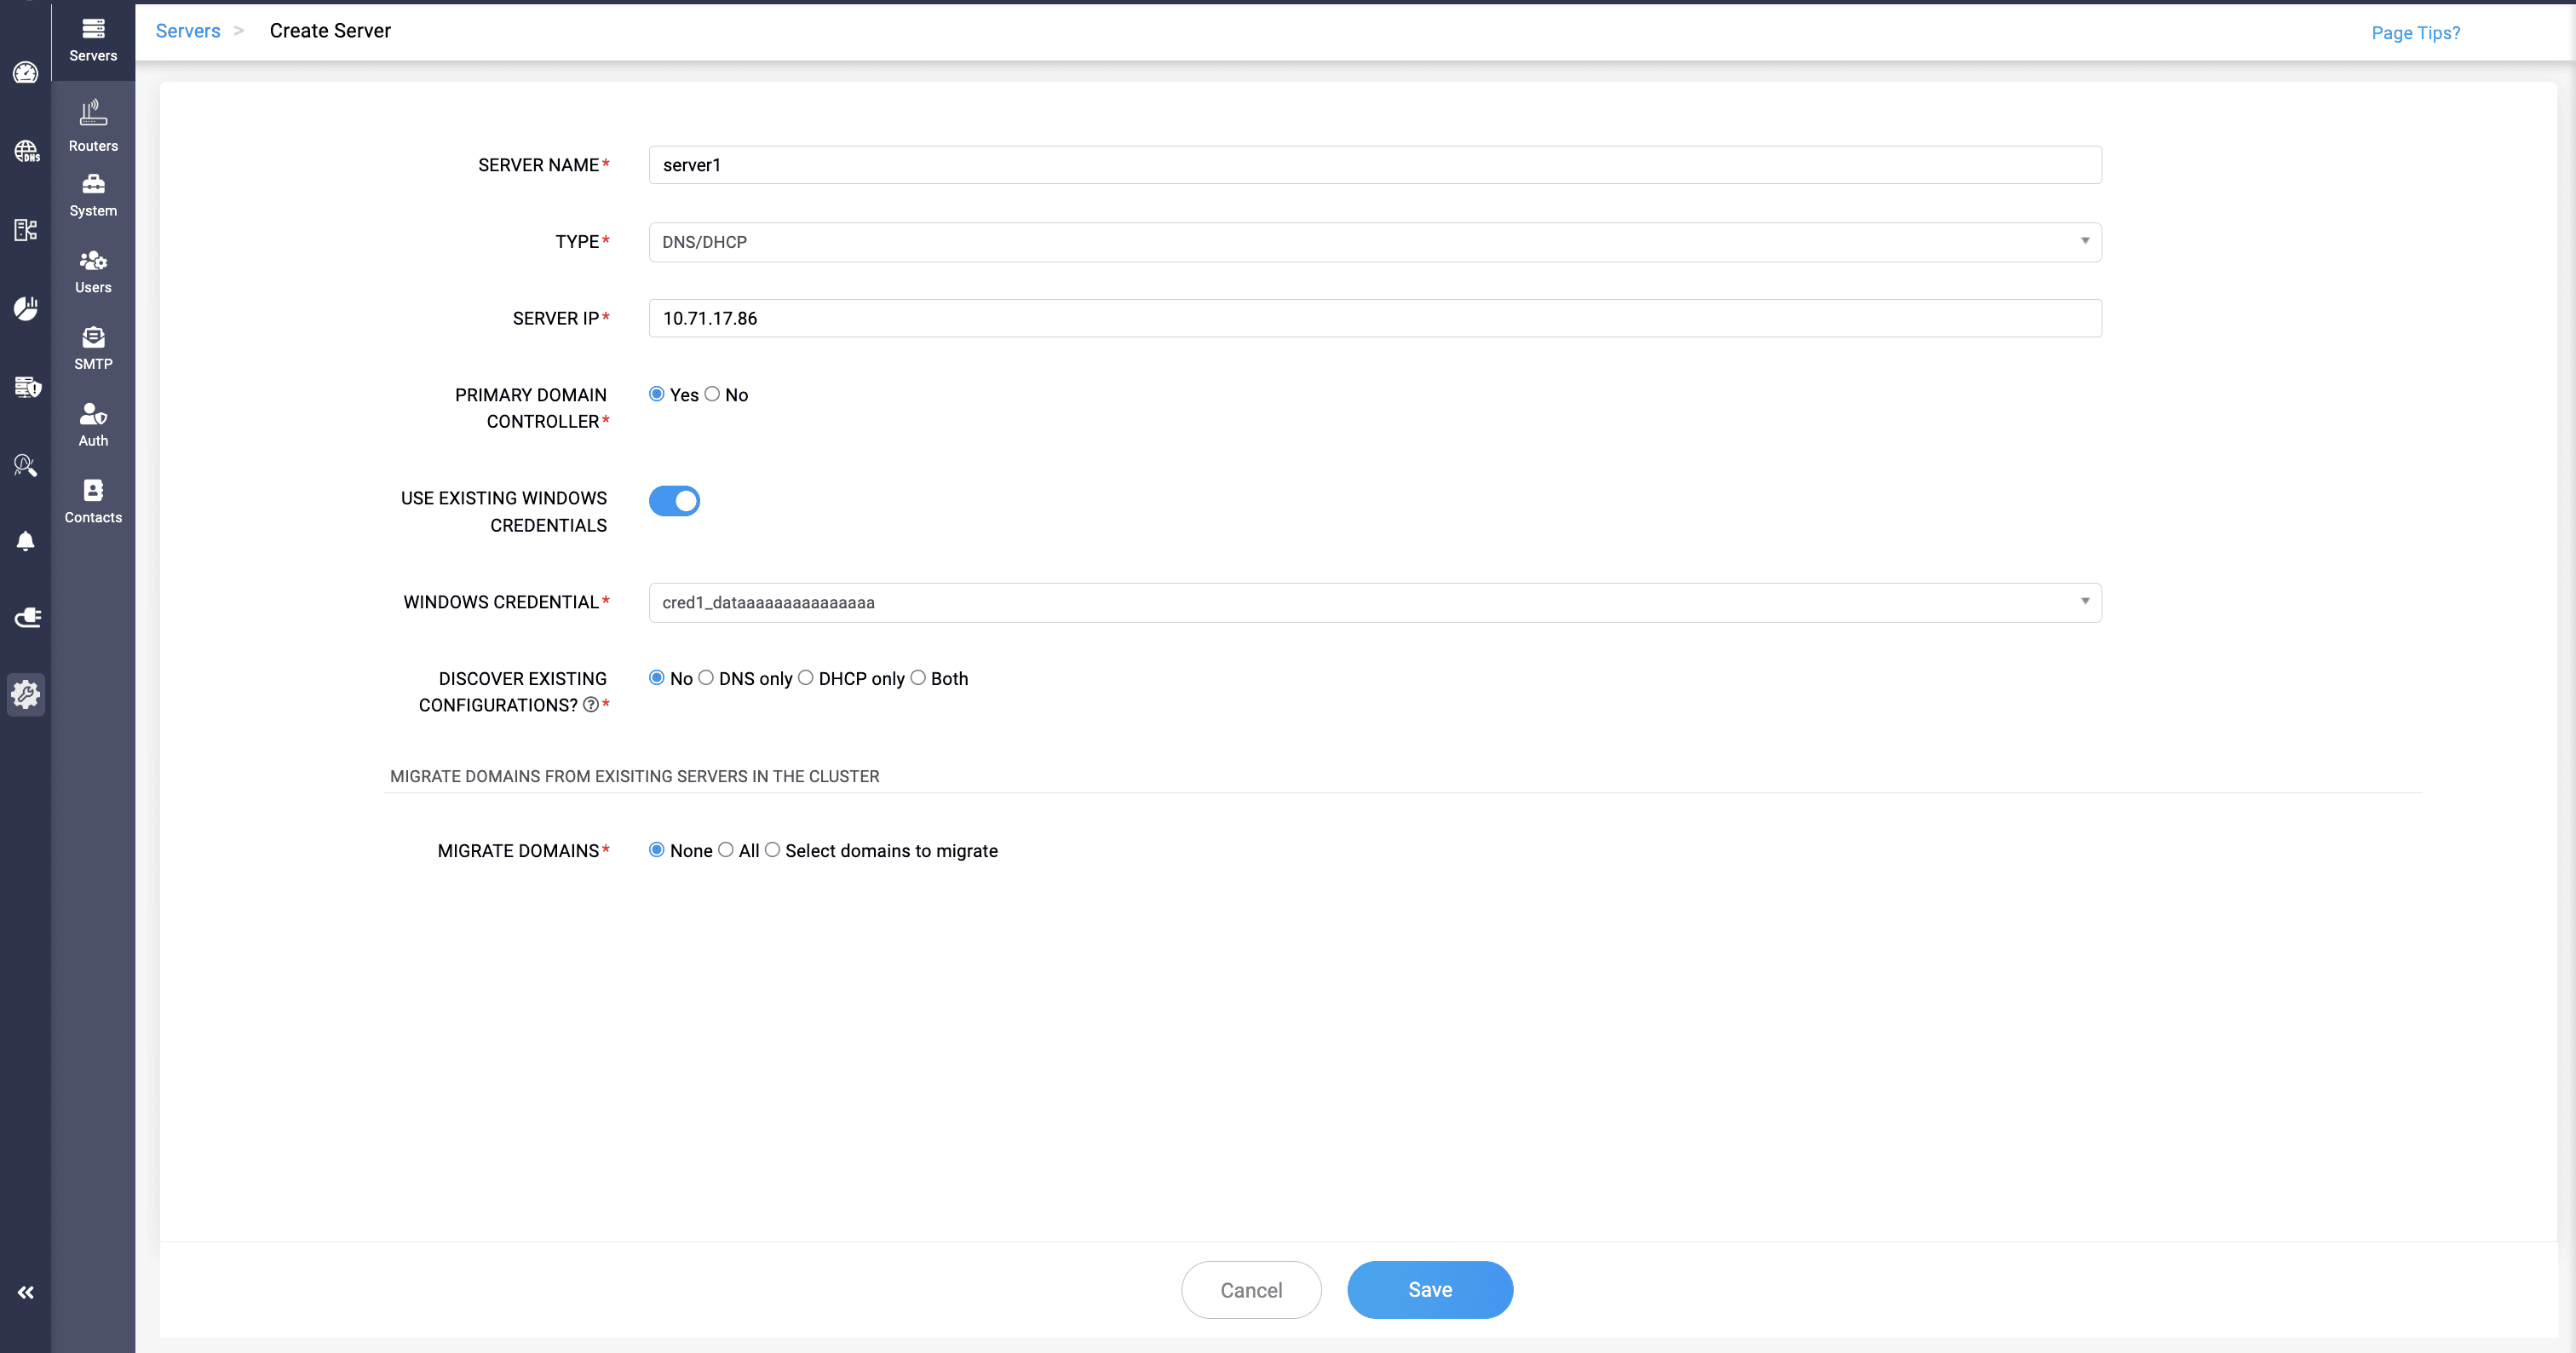Disable Use Existing Windows Credentials toggle
This screenshot has width=2576, height=1353.
tap(675, 500)
